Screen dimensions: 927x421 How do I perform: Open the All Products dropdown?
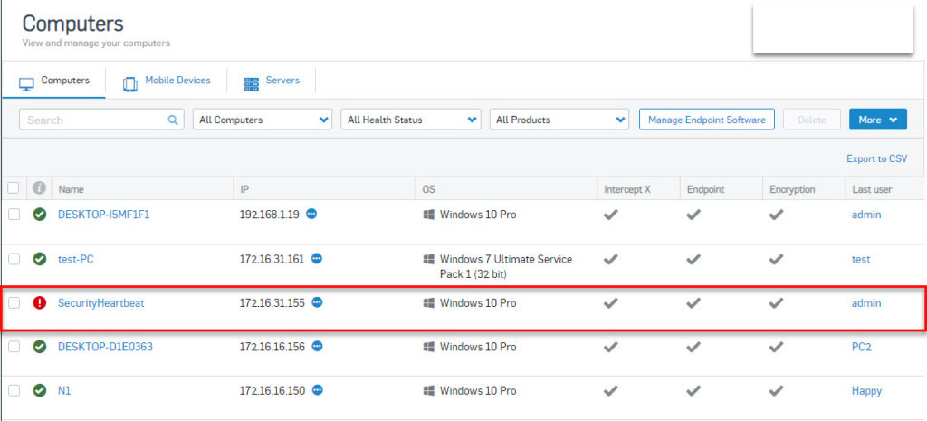(x=559, y=120)
